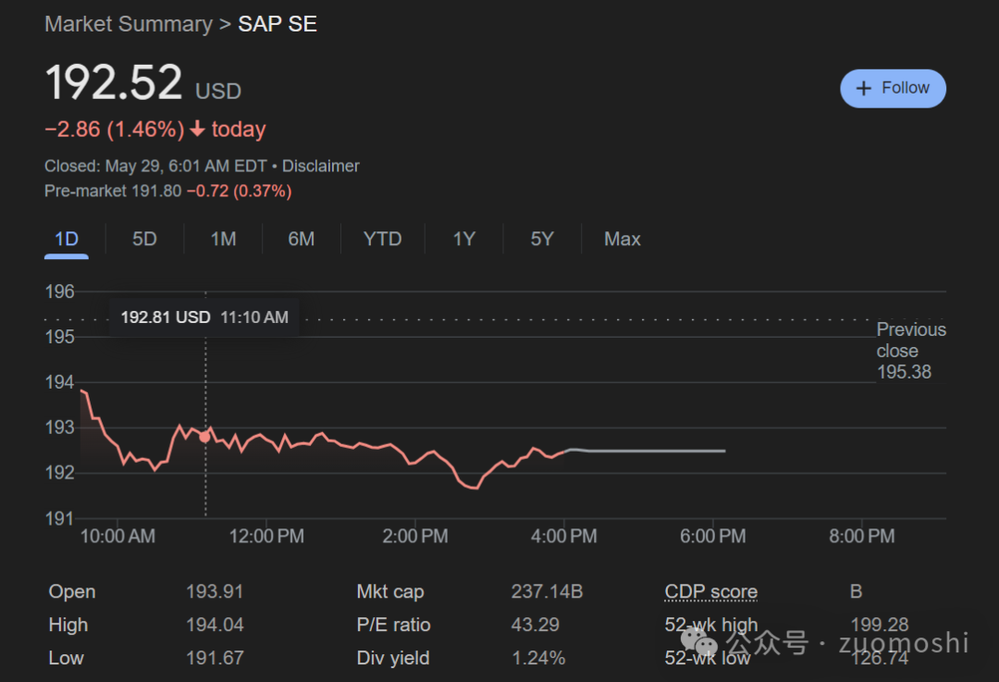Click the CDP score label
This screenshot has height=682, width=999.
(x=710, y=592)
